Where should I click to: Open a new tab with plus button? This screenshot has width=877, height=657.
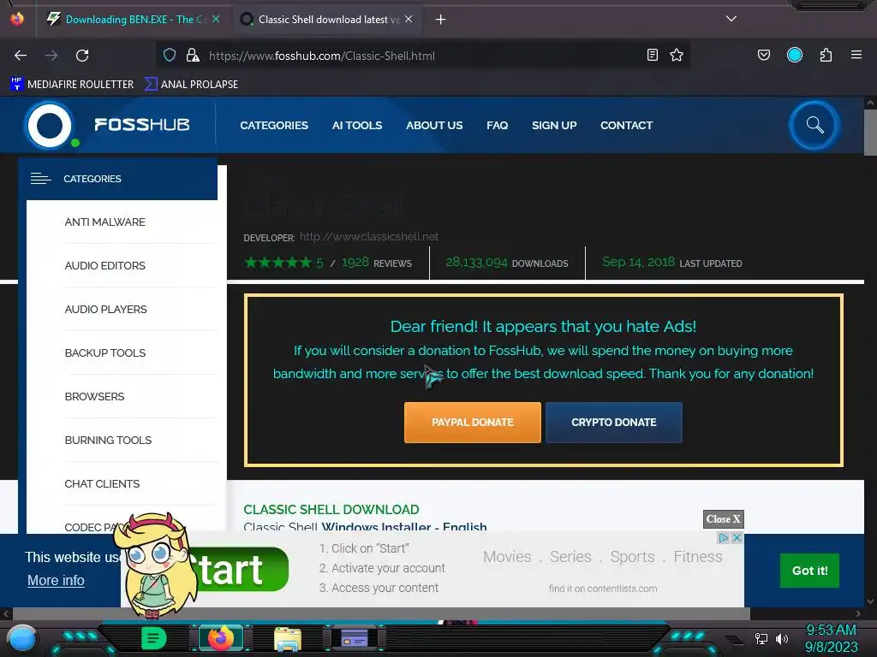[441, 20]
